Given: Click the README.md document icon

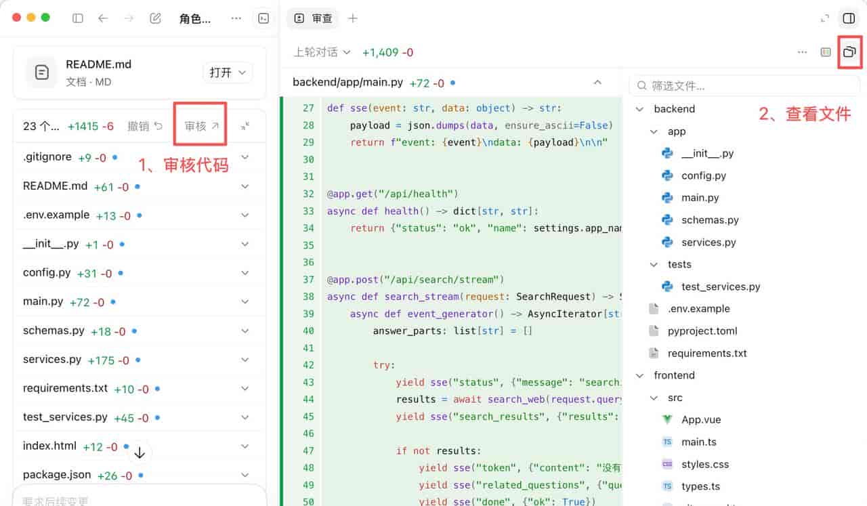Looking at the screenshot, I should point(42,72).
